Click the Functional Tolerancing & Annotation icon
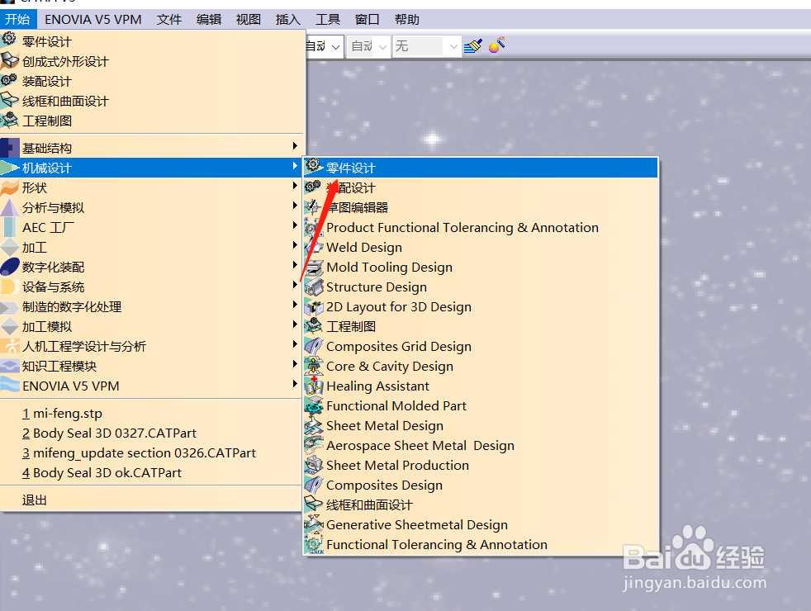811x611 pixels. [314, 544]
